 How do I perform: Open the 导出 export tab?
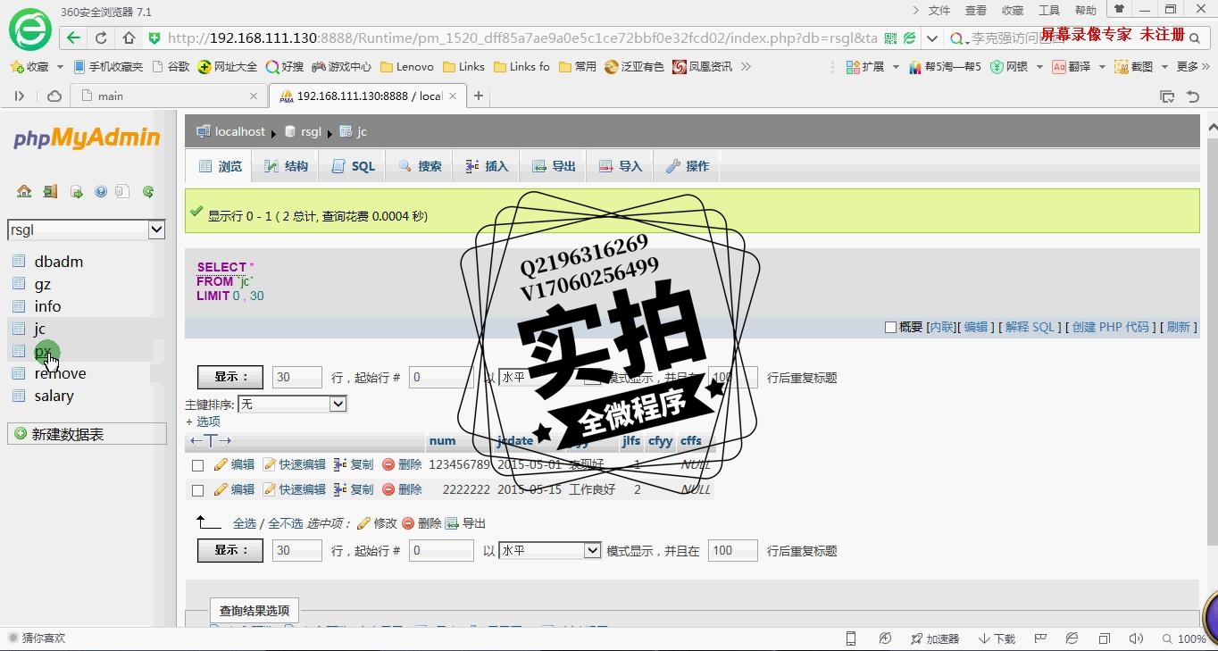[554, 166]
